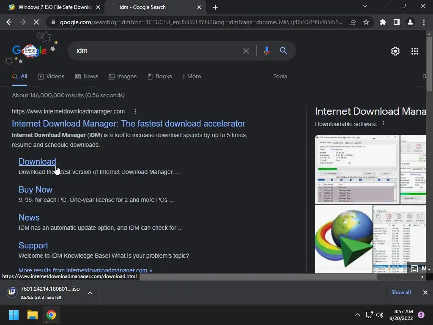Open the Chrome extensions puzzle icon
Image resolution: width=433 pixels, height=325 pixels.
click(x=383, y=22)
